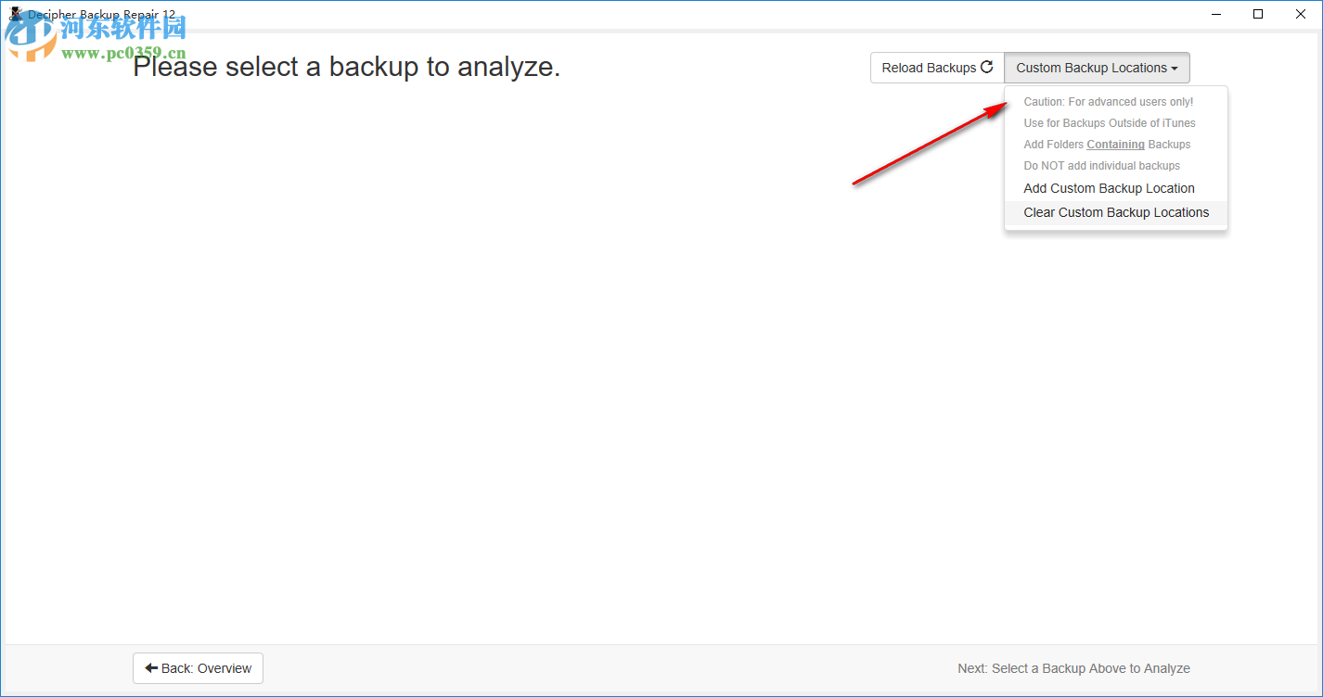The width and height of the screenshot is (1323, 697).
Task: Click the Back: Overview button
Action: 198,667
